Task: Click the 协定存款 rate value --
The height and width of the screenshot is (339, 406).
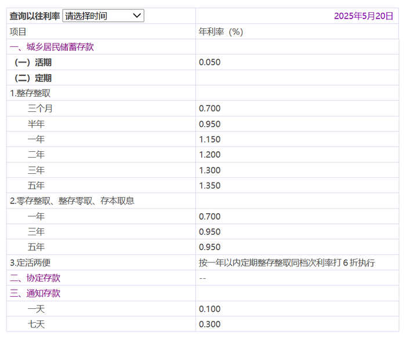Action: pos(202,278)
